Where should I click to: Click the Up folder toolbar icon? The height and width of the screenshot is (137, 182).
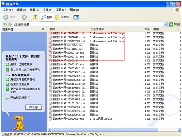[x=35, y=17]
